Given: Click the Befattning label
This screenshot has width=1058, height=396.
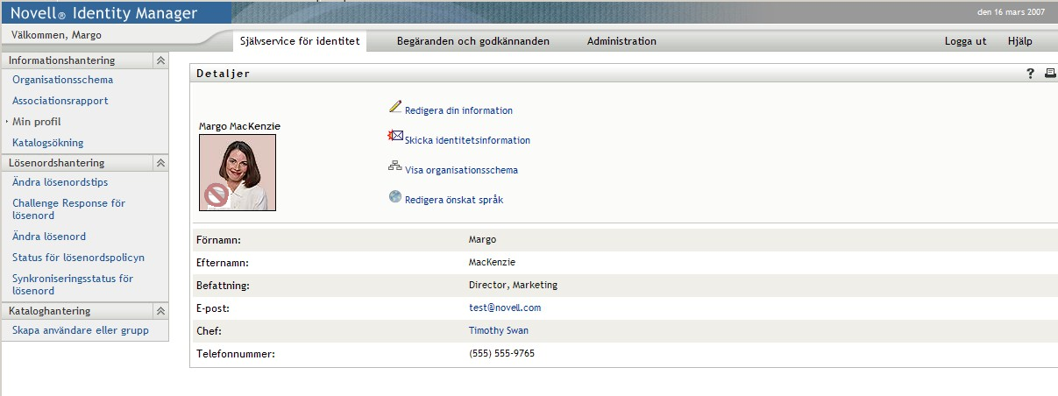Looking at the screenshot, I should 223,286.
